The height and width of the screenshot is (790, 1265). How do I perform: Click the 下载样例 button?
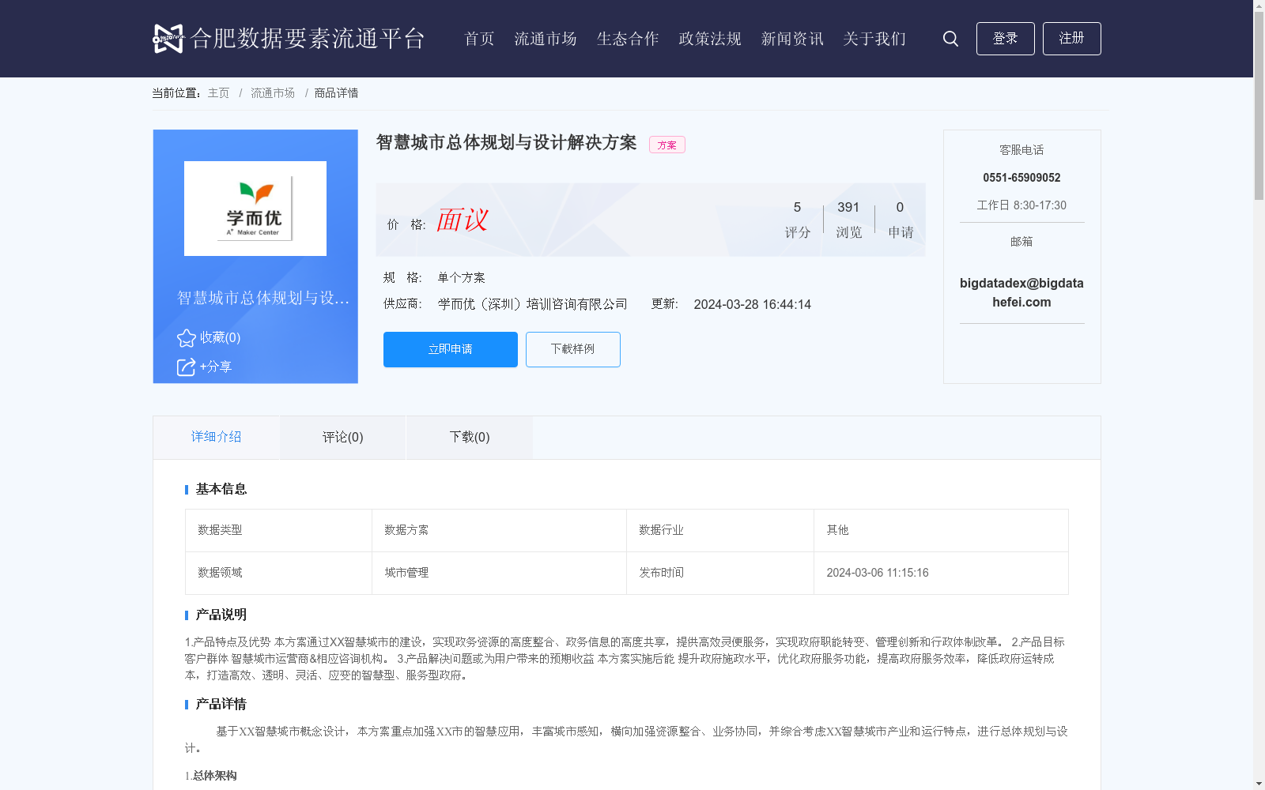tap(572, 349)
